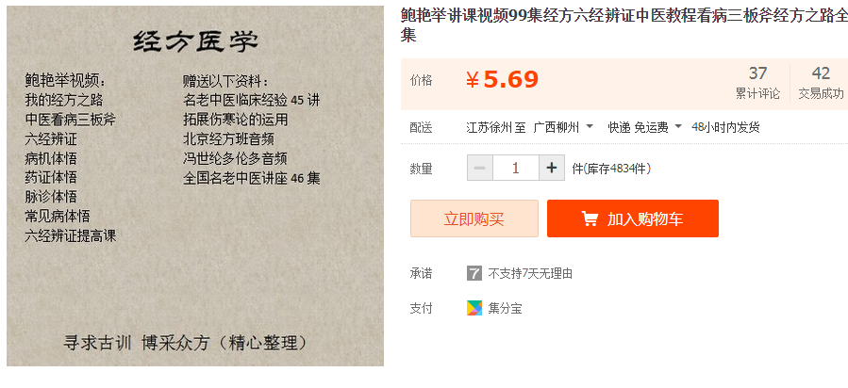Click the 集分宝 payment label
Viewport: 848px width, 388px height.
(x=505, y=309)
